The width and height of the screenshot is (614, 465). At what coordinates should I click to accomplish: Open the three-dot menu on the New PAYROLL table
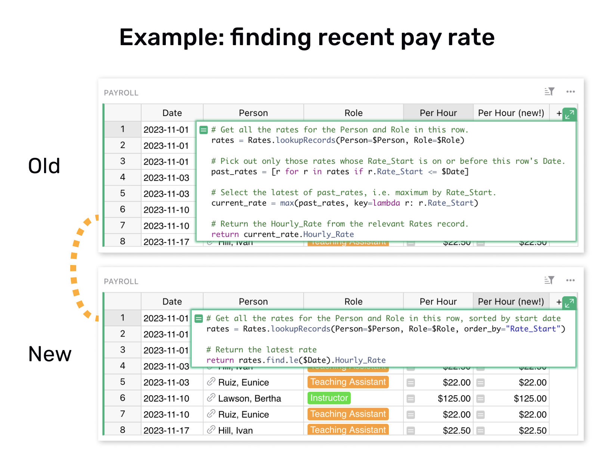coord(570,280)
